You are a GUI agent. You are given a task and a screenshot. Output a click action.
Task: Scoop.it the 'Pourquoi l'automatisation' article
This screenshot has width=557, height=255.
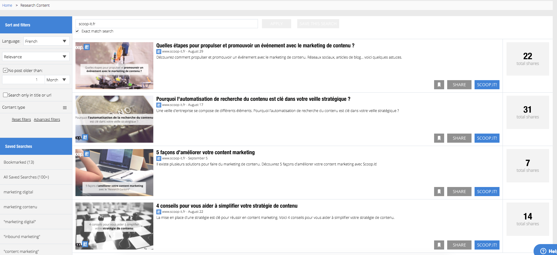pos(487,138)
